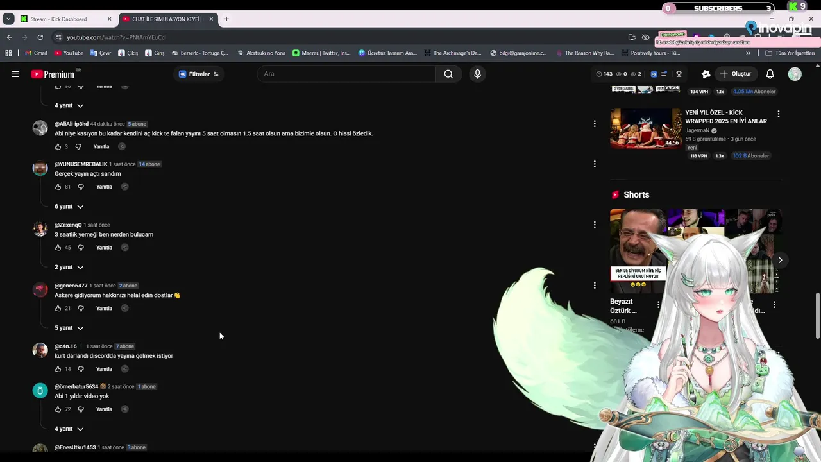This screenshot has width=821, height=462.
Task: Open options menu for @YUNUSEMREBALIK comment
Action: tap(595, 164)
